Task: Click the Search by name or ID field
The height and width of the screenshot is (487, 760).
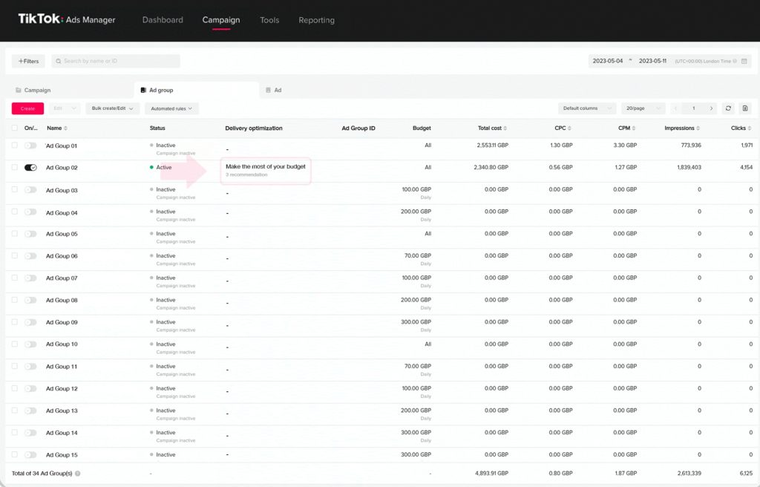Action: (116, 61)
